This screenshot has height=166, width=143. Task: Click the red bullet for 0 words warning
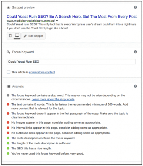point(8,104)
